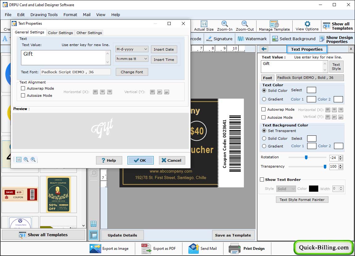This screenshot has width=355, height=256.
Task: Click Insert Time button
Action: coord(164,59)
